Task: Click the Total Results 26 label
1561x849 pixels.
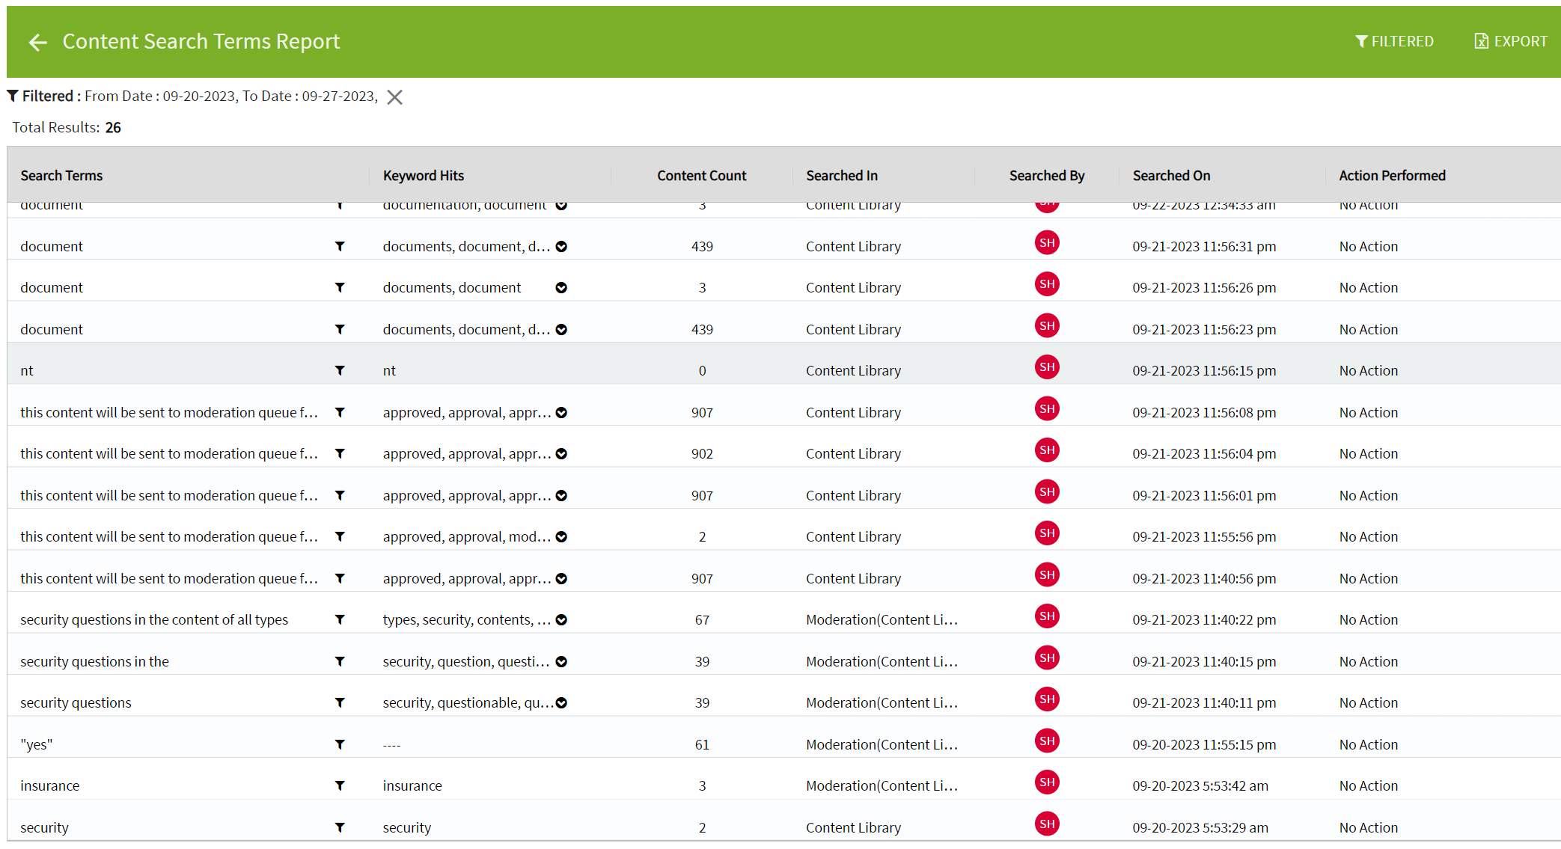Action: [67, 128]
